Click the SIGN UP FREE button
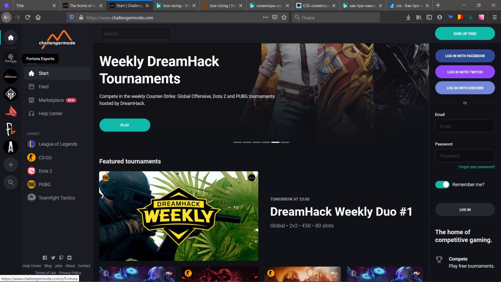Viewport: 501px width, 282px height. coord(465,34)
